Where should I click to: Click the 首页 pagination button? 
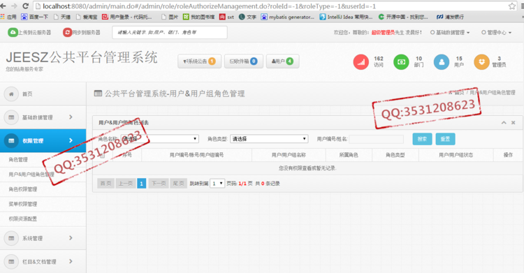(106, 184)
